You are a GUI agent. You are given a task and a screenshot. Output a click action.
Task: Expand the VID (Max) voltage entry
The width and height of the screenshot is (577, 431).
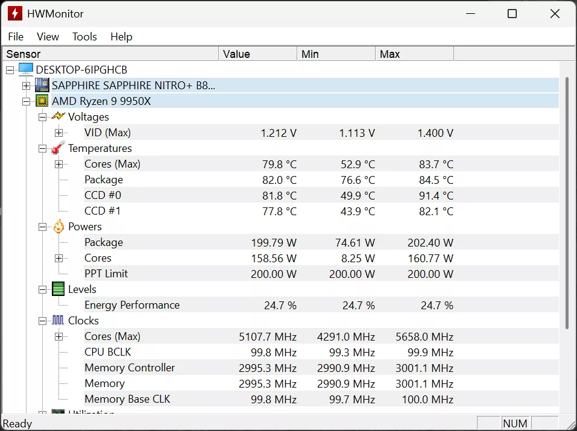(x=59, y=133)
